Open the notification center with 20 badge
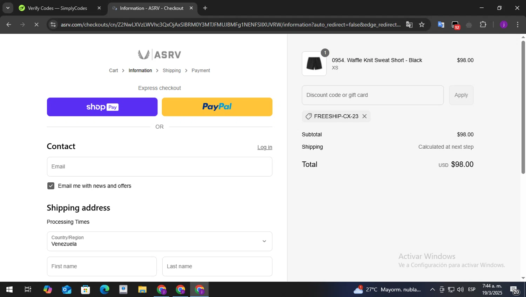The image size is (526, 297). (x=515, y=290)
